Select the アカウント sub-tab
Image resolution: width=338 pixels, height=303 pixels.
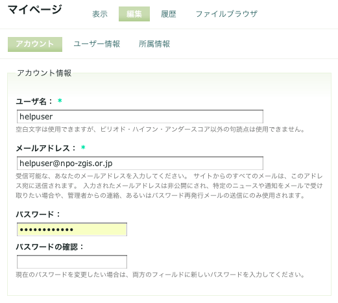coord(35,44)
